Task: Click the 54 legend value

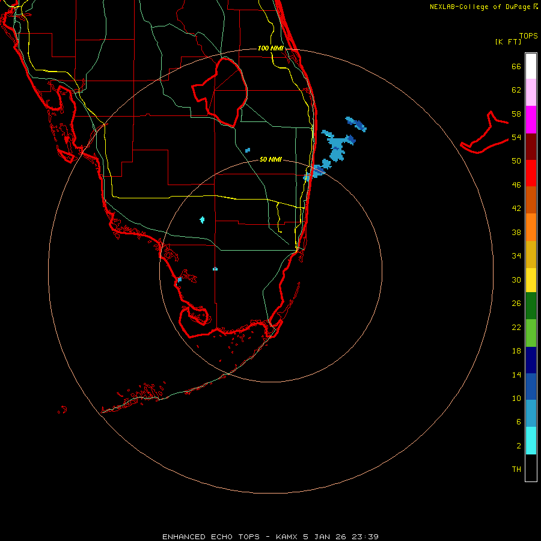Action: (516, 137)
